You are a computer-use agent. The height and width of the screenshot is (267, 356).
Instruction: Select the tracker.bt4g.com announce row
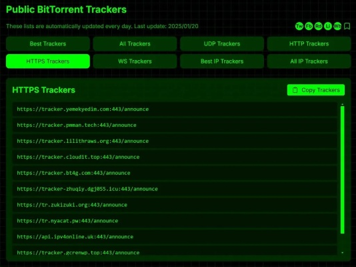(175, 173)
